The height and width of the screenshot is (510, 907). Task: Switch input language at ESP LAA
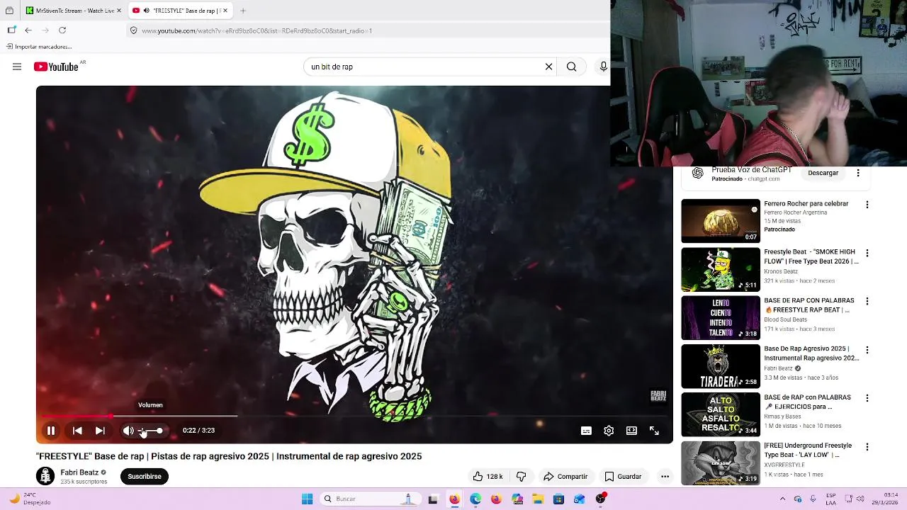pyautogui.click(x=830, y=499)
